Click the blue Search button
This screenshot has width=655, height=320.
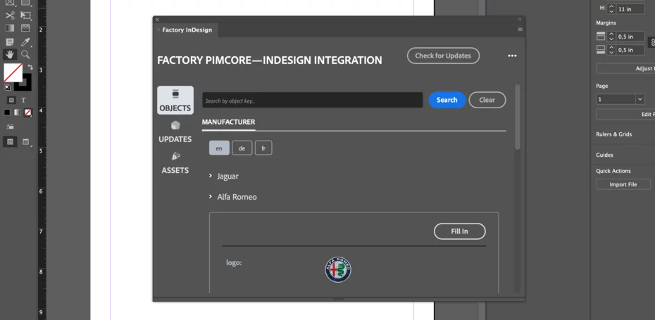pyautogui.click(x=447, y=100)
